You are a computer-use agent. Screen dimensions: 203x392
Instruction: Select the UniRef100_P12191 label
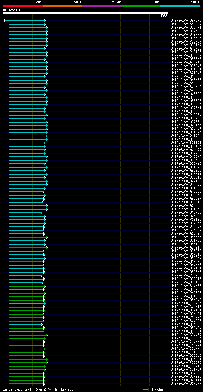pyautogui.click(x=186, y=219)
